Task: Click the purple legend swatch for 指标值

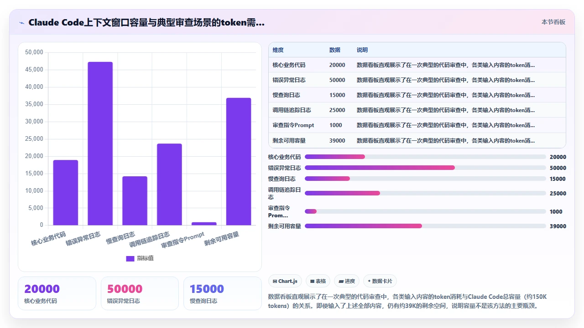Action: pyautogui.click(x=130, y=258)
